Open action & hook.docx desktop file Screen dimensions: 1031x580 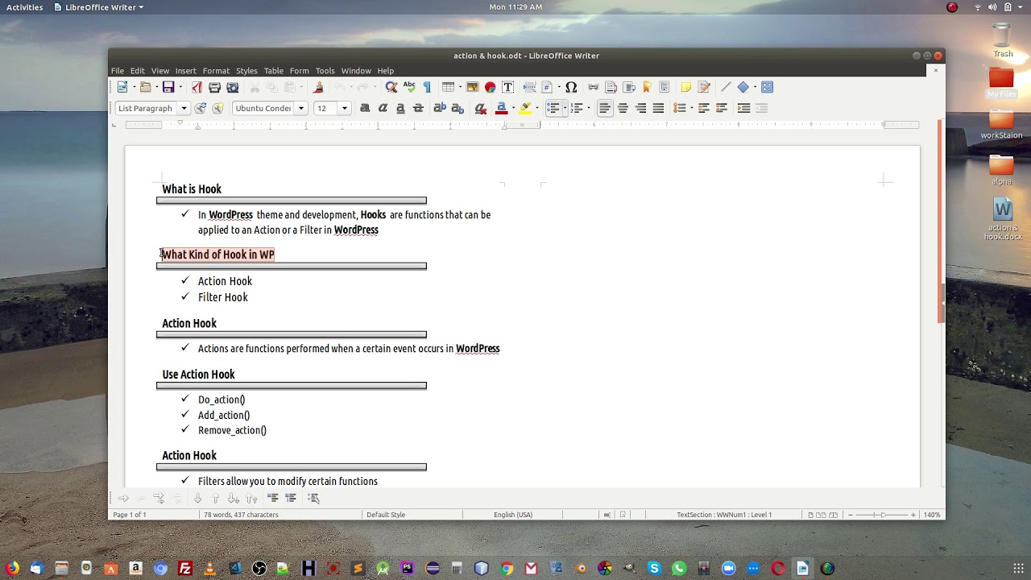[1002, 219]
